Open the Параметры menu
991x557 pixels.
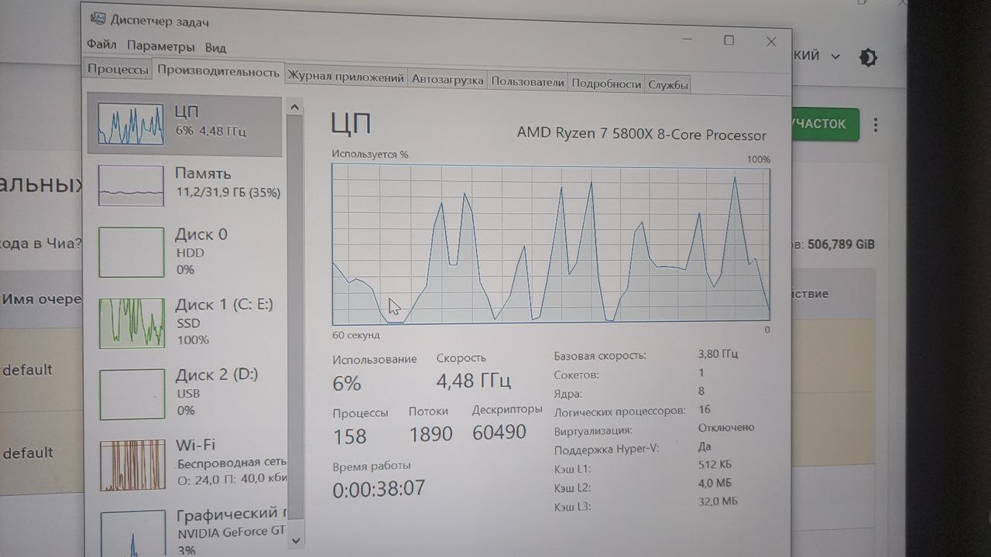tap(161, 46)
